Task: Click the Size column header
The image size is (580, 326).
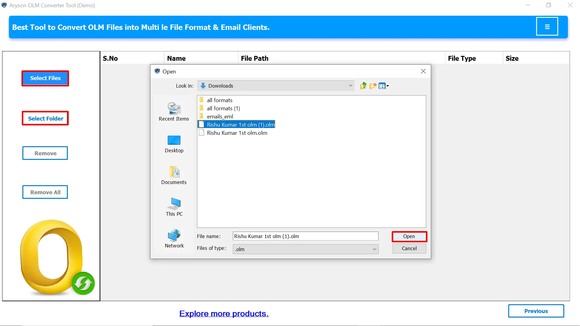Action: tap(536, 58)
